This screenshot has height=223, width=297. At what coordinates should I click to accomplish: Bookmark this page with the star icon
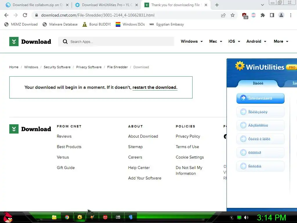click(233, 15)
